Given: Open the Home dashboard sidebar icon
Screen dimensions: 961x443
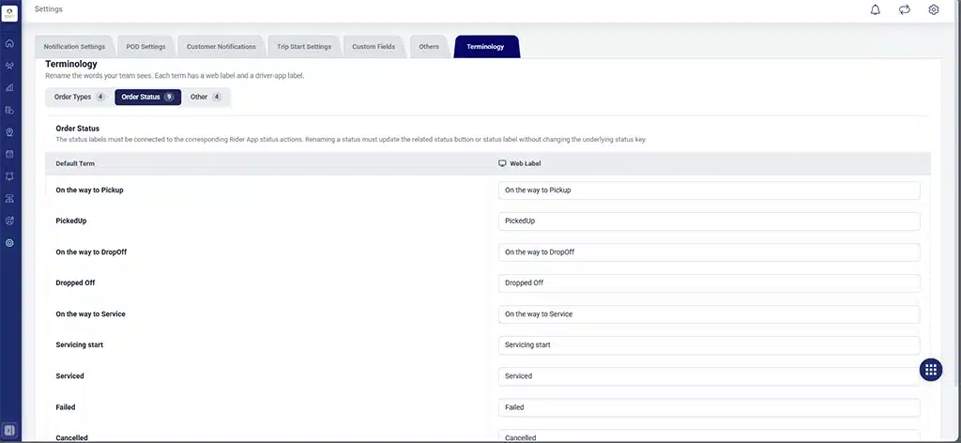Looking at the screenshot, I should click(x=9, y=43).
